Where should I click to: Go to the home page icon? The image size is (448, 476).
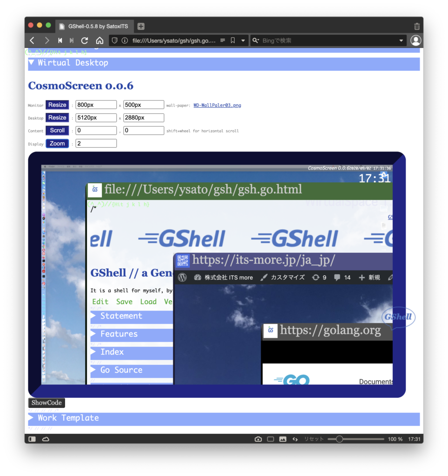[x=99, y=40]
